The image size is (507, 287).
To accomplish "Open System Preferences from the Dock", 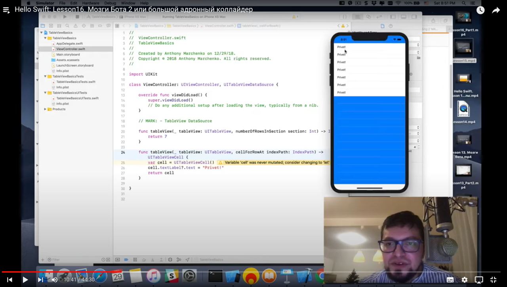I will 189,276.
